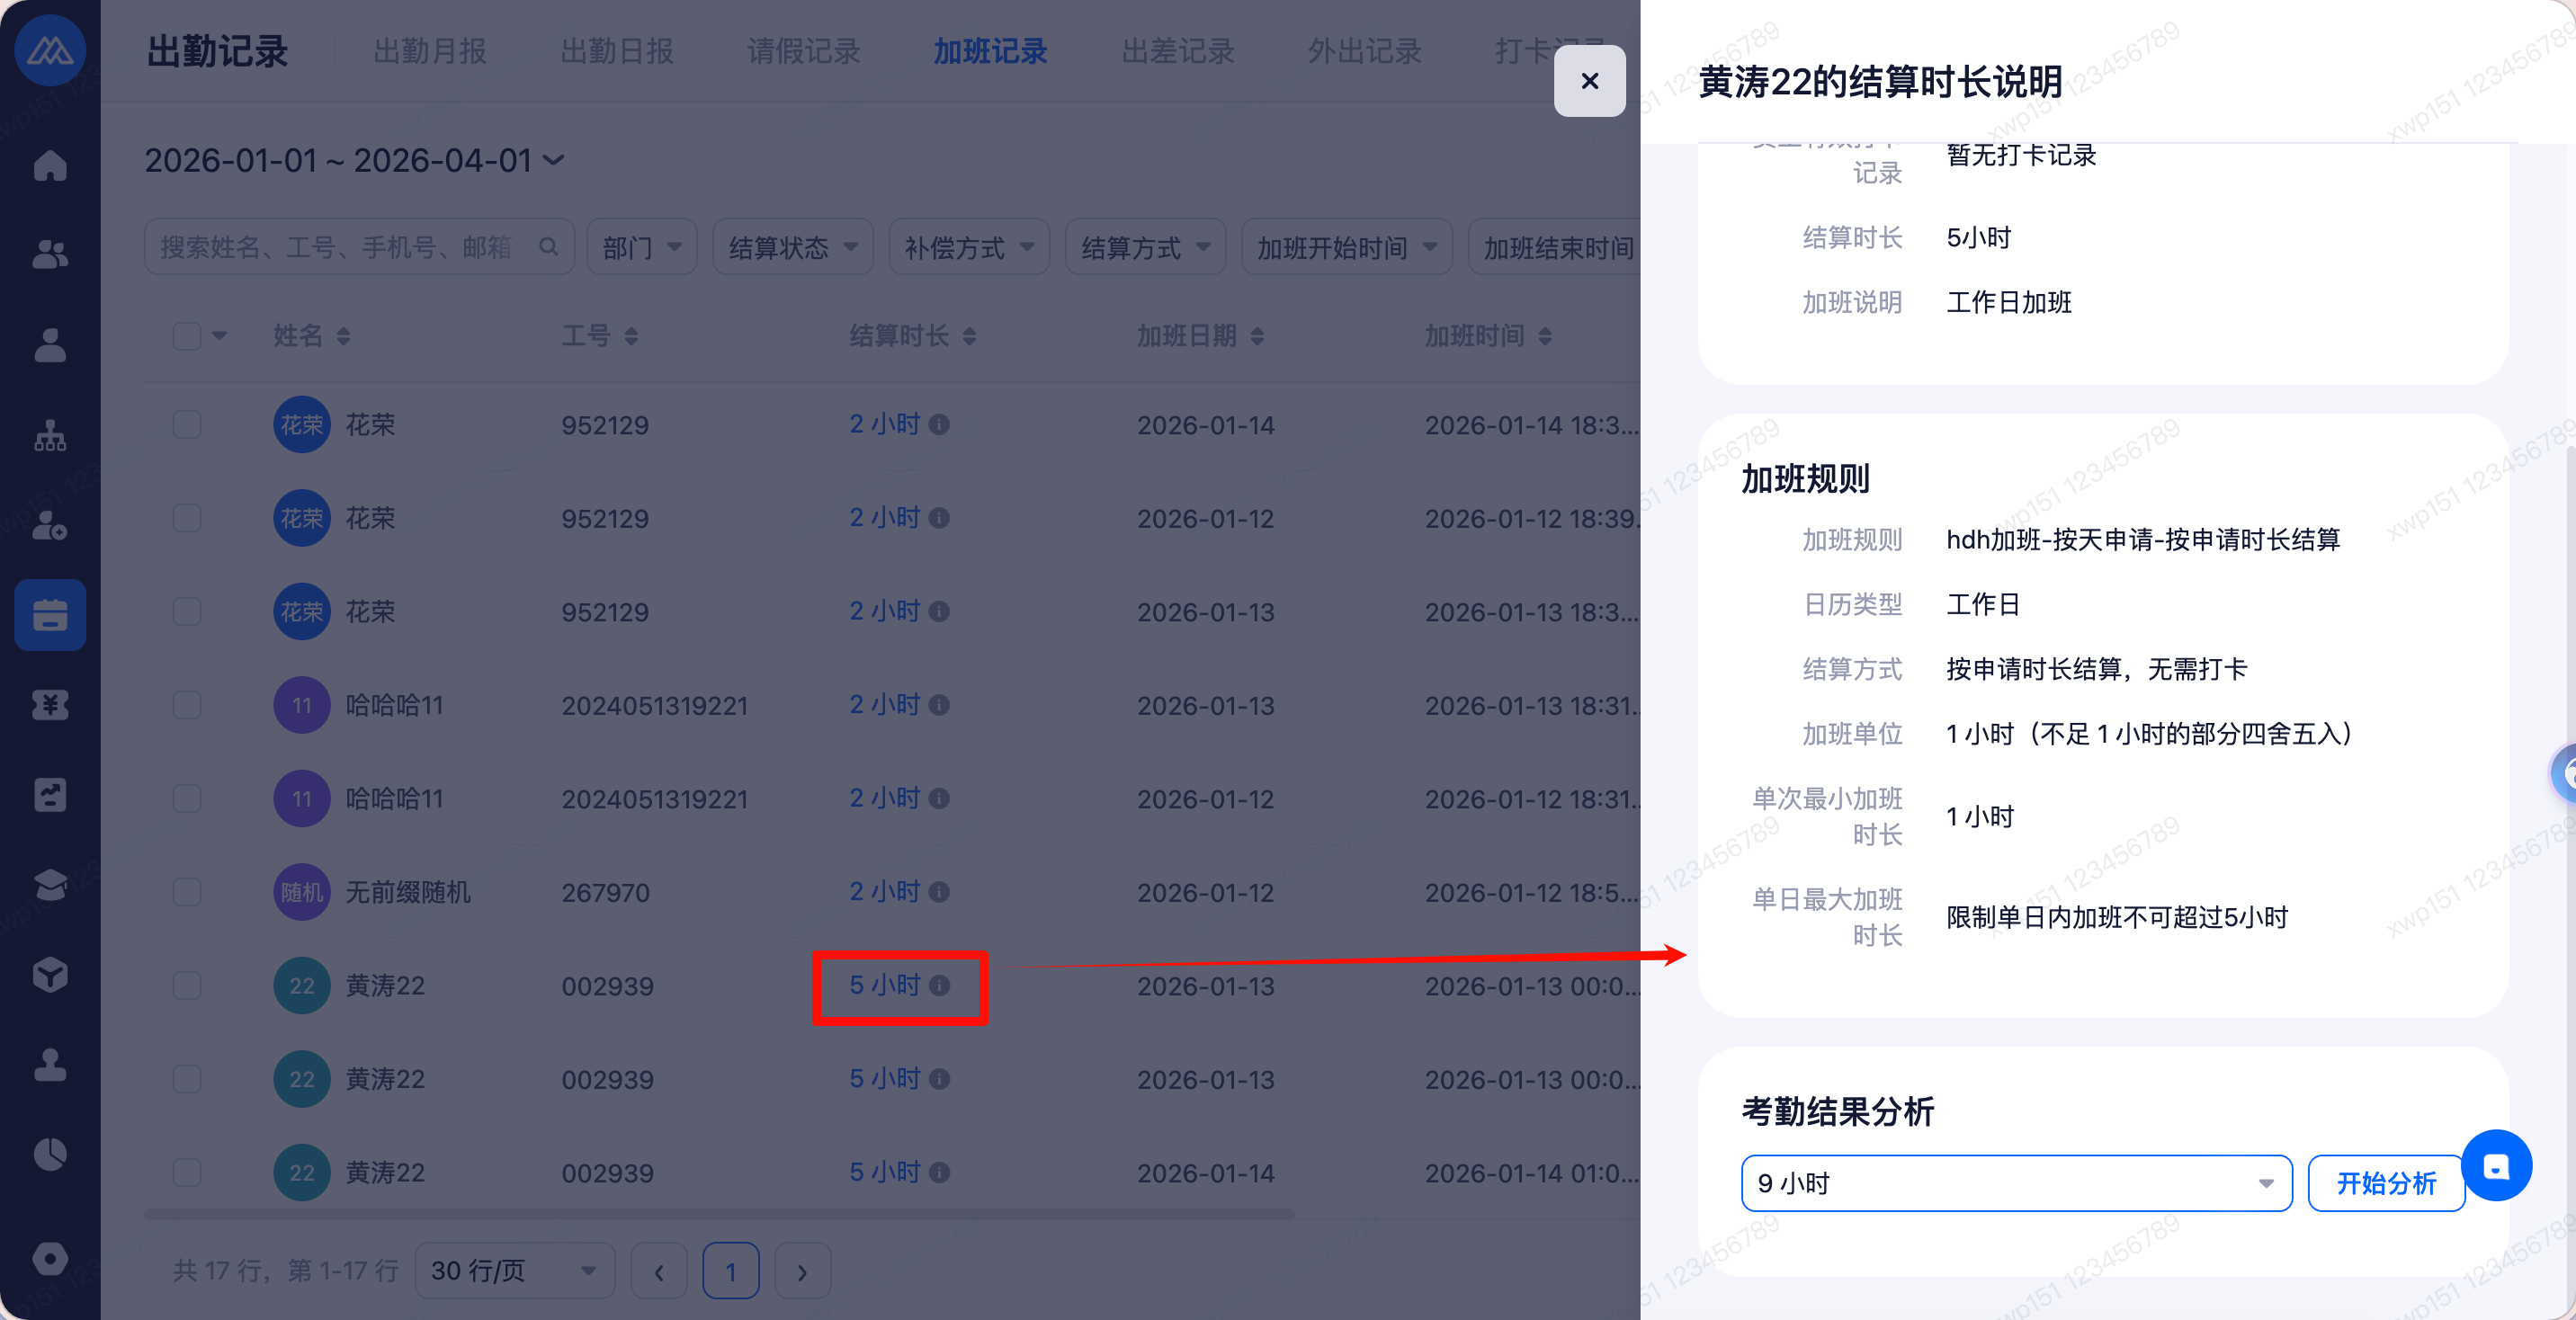Screen dimensions: 2576x1320
Task: Open the pie chart reports icon
Action: 50,1154
